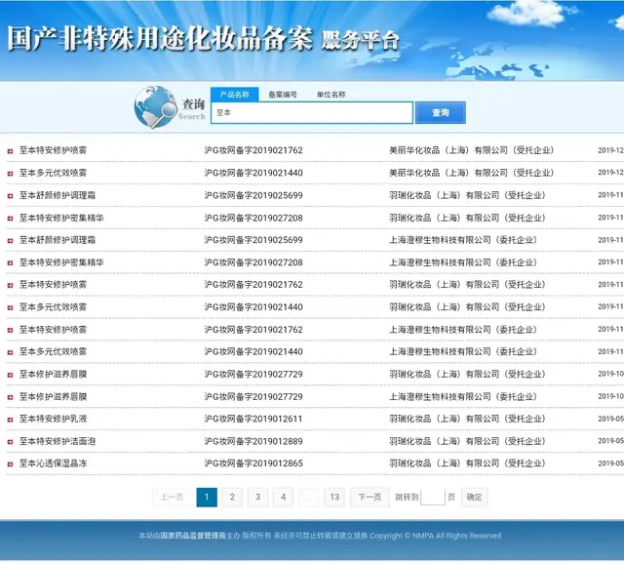Click 沪G妆网备字2019021762 in 美丽华 row
The image size is (624, 563).
pos(253,150)
